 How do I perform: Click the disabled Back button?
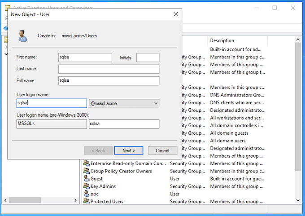pyautogui.click(x=98, y=150)
